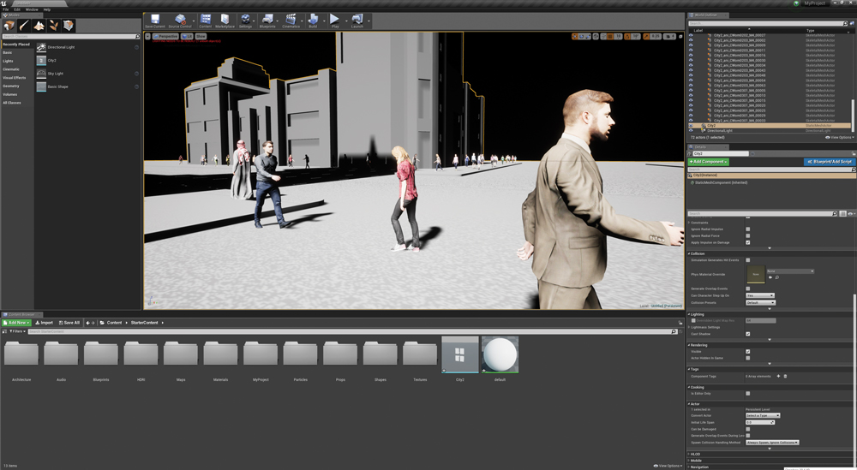Expand the HLOD section
The image size is (857, 470).
(695, 454)
